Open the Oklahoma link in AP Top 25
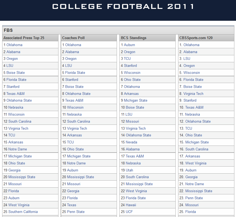 click(15, 45)
